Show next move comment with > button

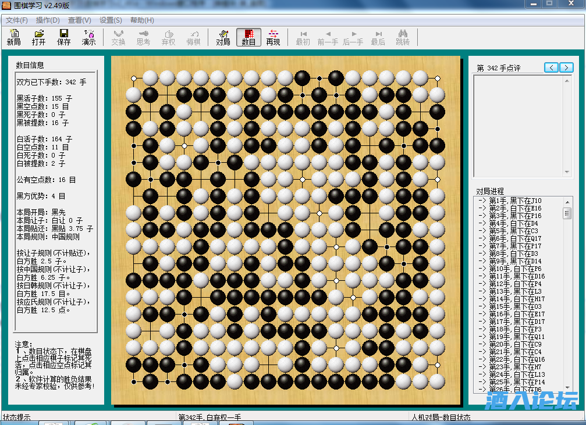566,67
